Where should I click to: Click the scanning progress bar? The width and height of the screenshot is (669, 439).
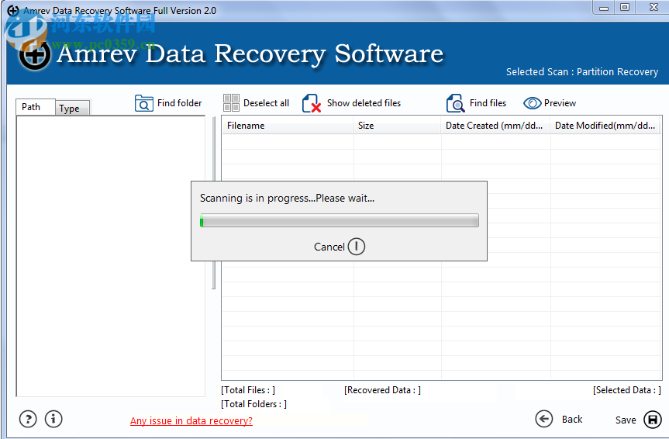tap(340, 220)
